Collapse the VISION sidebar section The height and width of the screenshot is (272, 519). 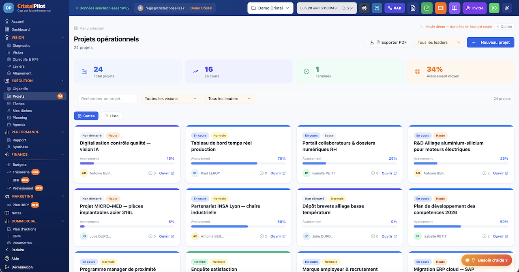pos(62,38)
